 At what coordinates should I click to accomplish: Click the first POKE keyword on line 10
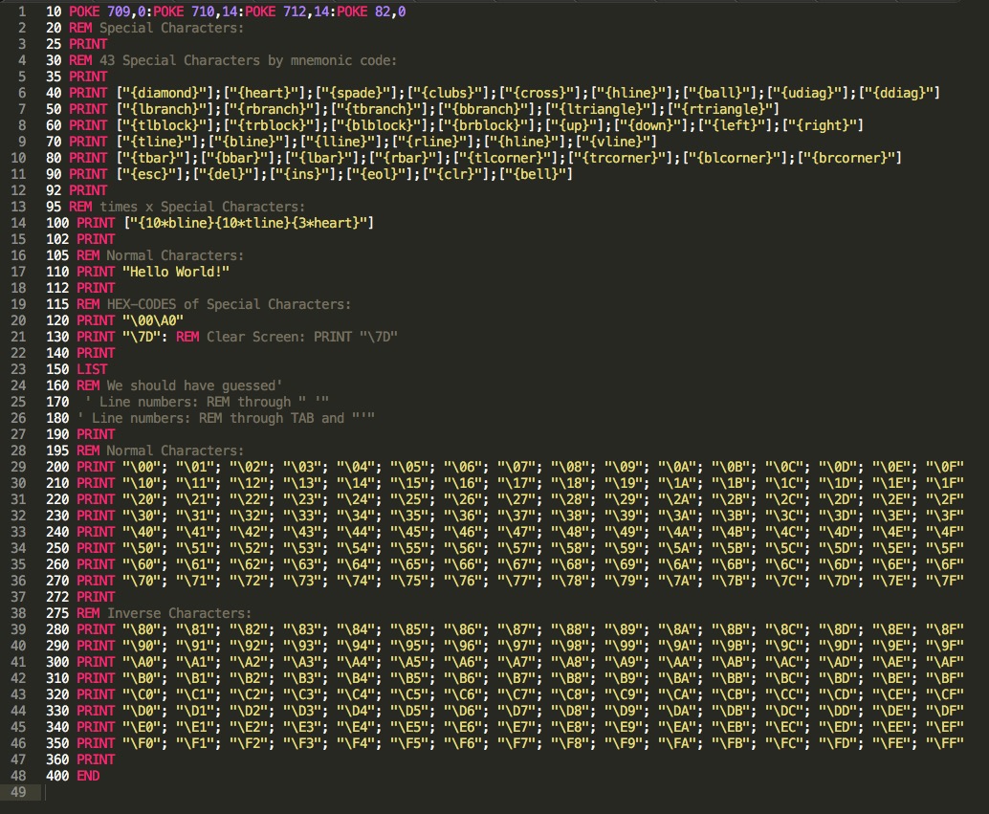85,11
